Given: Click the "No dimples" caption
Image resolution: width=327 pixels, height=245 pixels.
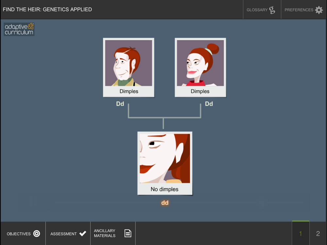Looking at the screenshot, I should (x=164, y=189).
